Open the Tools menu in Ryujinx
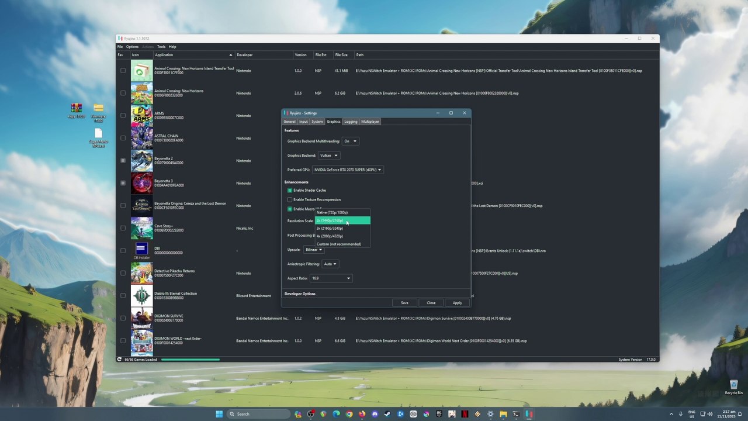The width and height of the screenshot is (748, 421). (161, 47)
